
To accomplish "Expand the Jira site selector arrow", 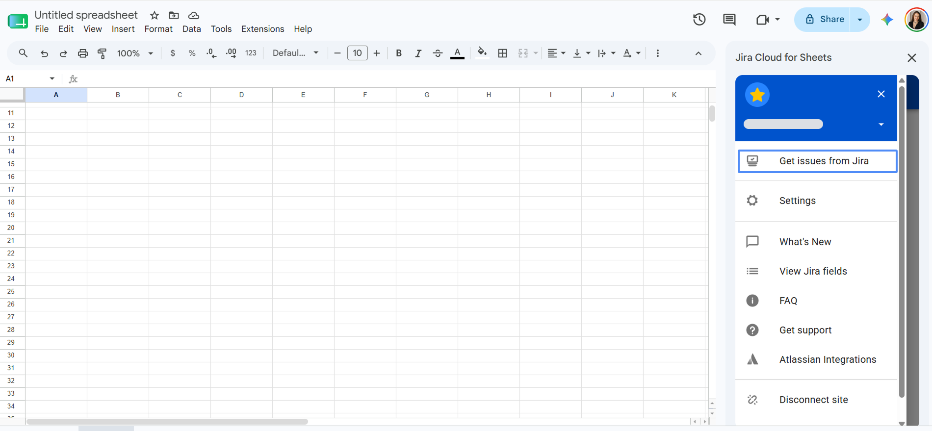I will click(x=881, y=125).
